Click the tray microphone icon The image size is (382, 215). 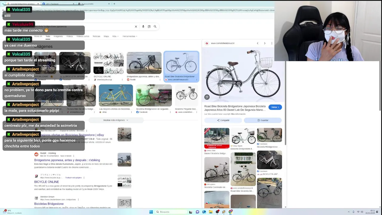pos(353,212)
